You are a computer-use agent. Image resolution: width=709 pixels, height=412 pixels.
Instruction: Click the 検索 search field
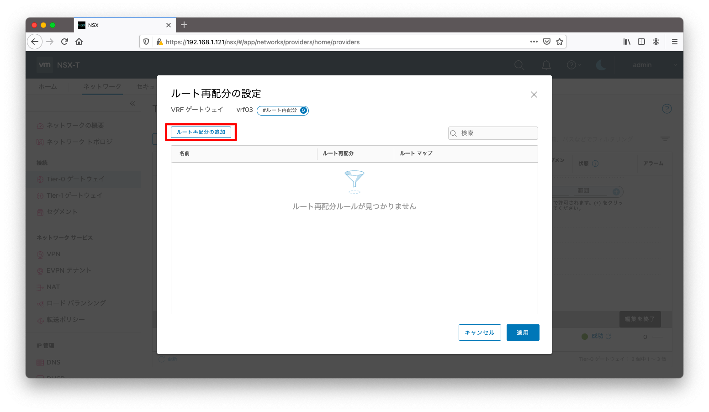(493, 133)
